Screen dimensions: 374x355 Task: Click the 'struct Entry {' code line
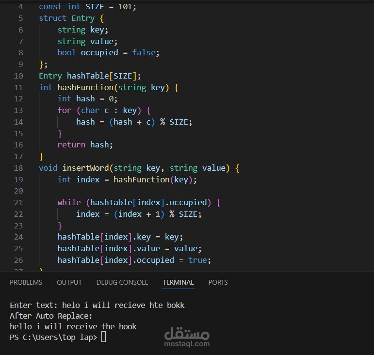[x=72, y=18]
